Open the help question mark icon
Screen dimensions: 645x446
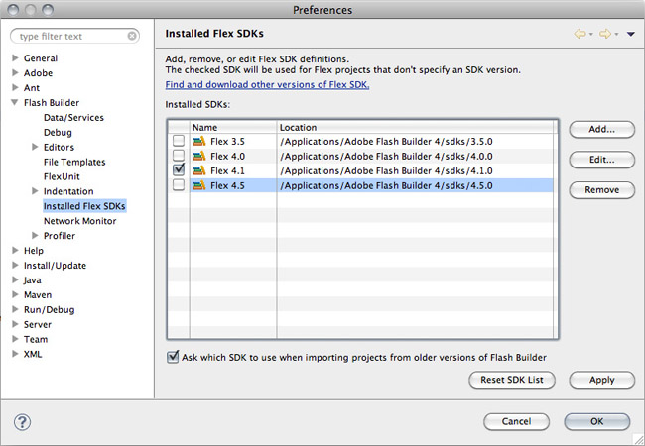[x=22, y=422]
